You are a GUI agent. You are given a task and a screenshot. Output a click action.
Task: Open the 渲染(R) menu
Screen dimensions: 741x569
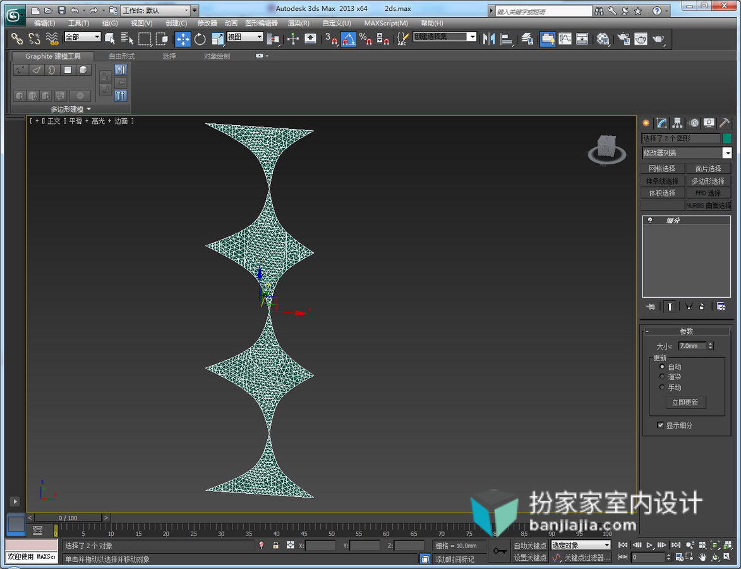pyautogui.click(x=299, y=23)
